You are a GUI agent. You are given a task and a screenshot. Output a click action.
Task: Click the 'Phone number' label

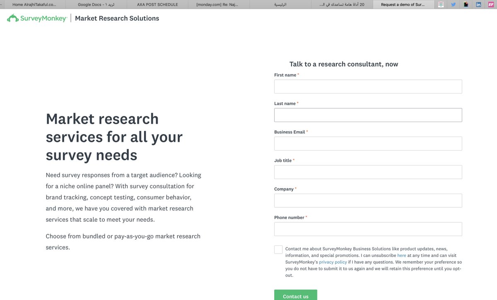[289, 218]
